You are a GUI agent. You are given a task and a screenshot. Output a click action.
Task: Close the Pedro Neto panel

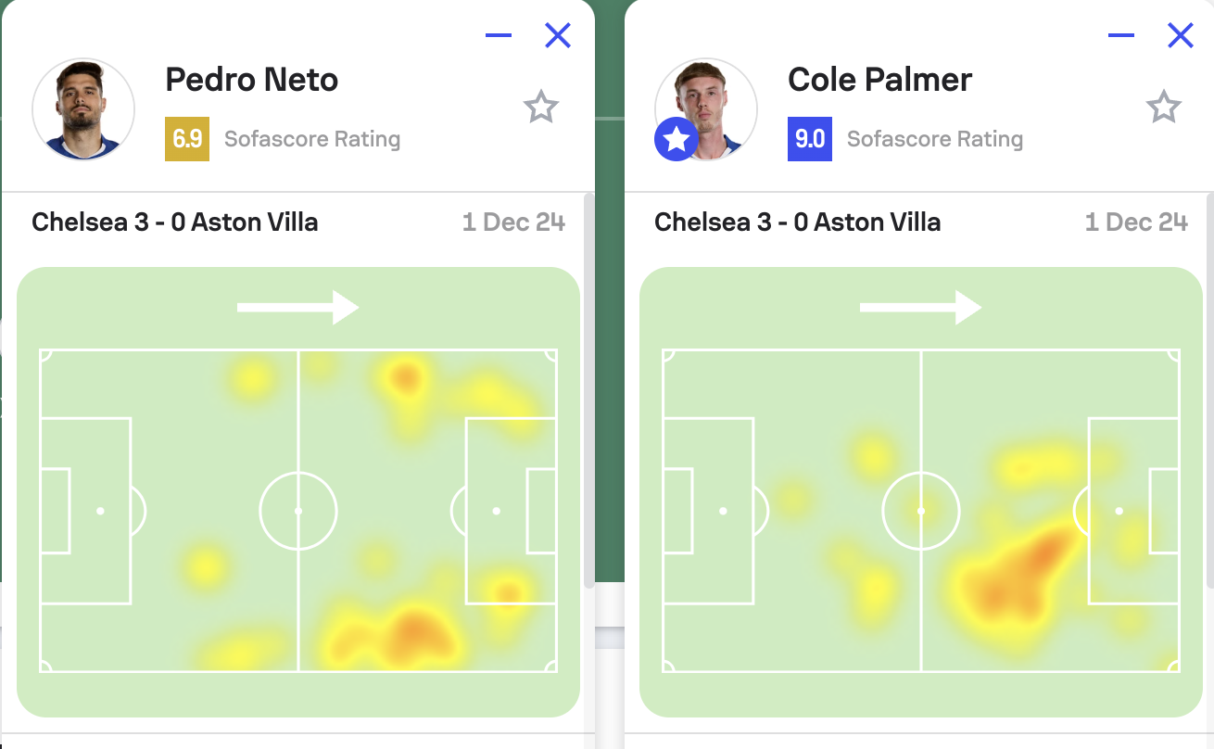click(x=558, y=35)
